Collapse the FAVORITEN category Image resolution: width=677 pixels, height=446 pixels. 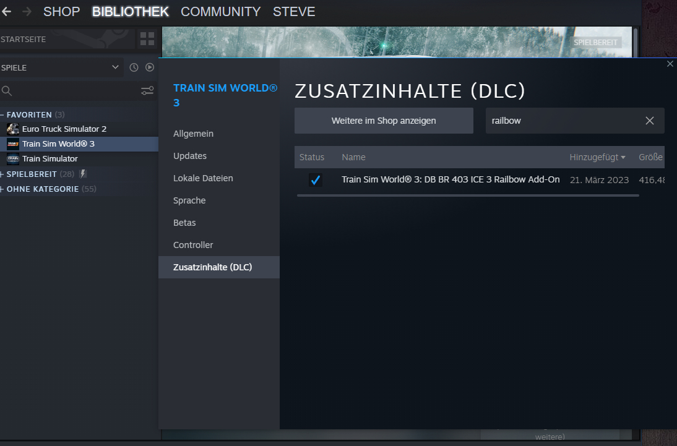pyautogui.click(x=2, y=115)
